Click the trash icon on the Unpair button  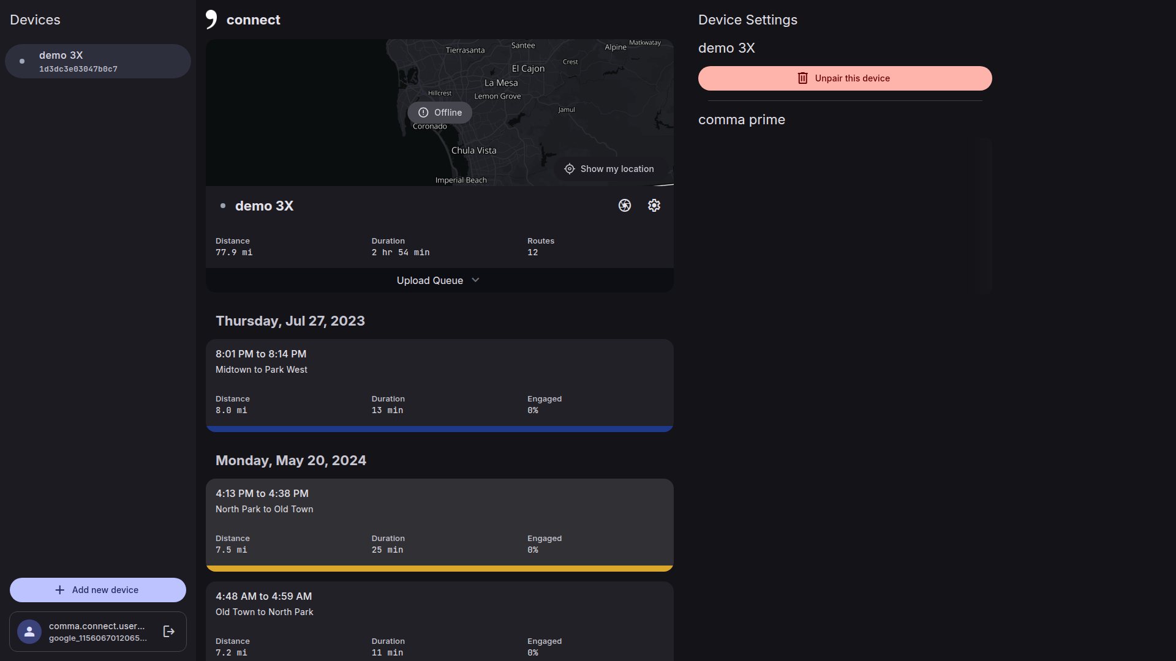(x=802, y=78)
